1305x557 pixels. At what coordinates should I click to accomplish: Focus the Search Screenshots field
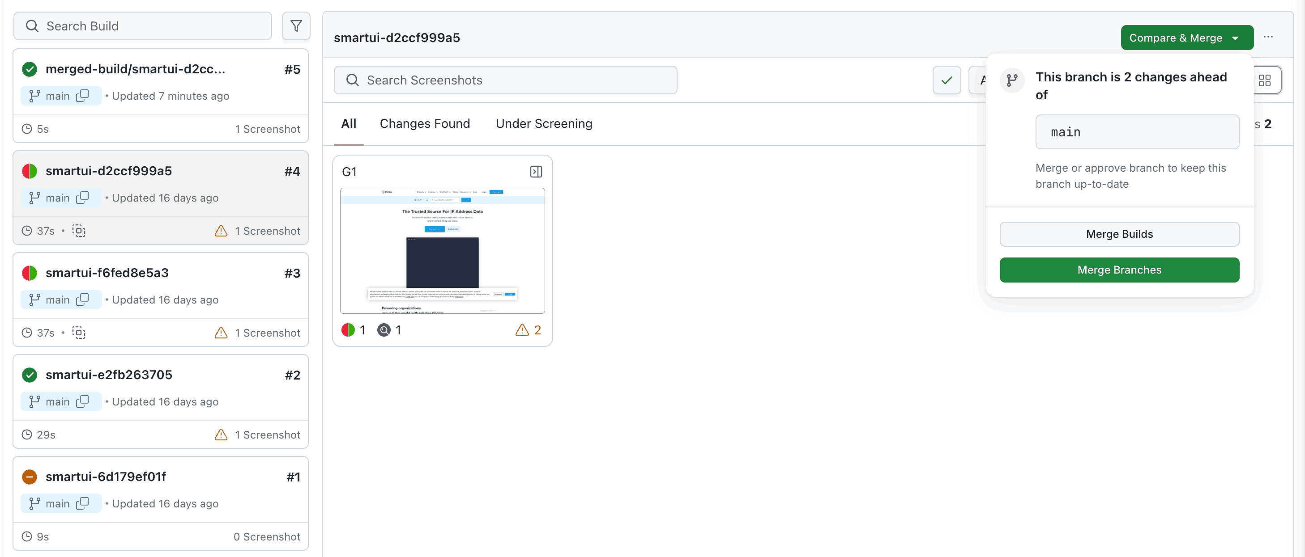pyautogui.click(x=505, y=80)
